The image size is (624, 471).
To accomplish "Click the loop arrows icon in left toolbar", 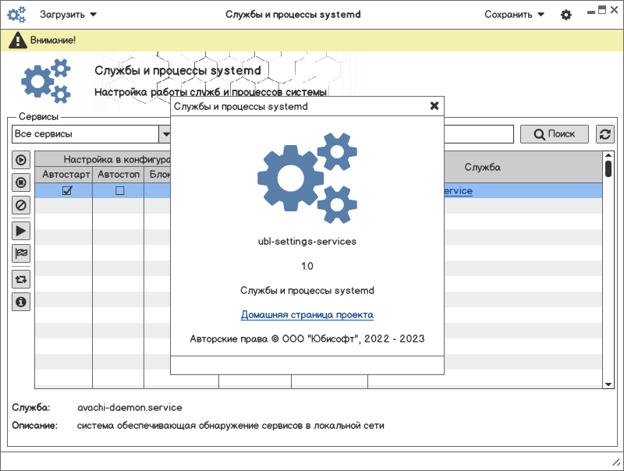I will [21, 278].
